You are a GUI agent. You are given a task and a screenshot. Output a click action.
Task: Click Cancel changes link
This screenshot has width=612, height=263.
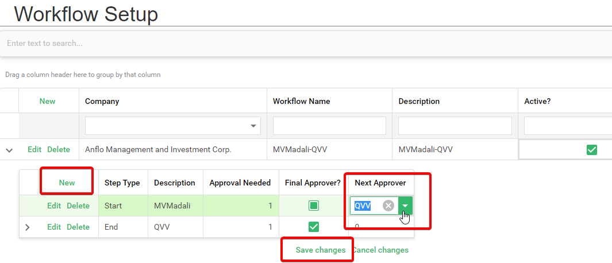380,250
